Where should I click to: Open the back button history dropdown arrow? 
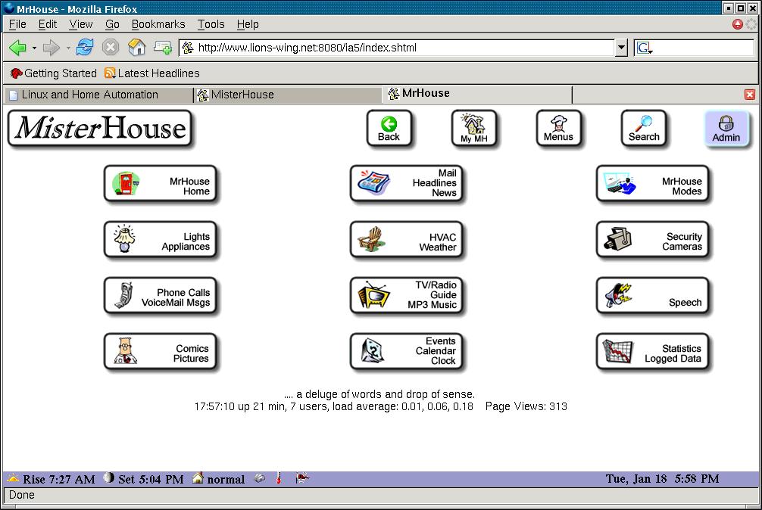click(34, 48)
